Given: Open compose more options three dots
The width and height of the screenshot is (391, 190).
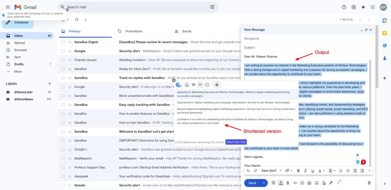Looking at the screenshot, I should (338, 183).
